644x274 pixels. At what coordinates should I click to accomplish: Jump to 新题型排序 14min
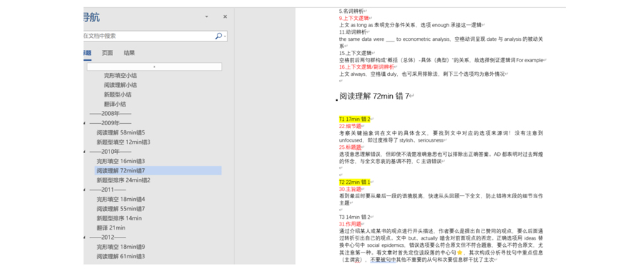pyautogui.click(x=119, y=218)
